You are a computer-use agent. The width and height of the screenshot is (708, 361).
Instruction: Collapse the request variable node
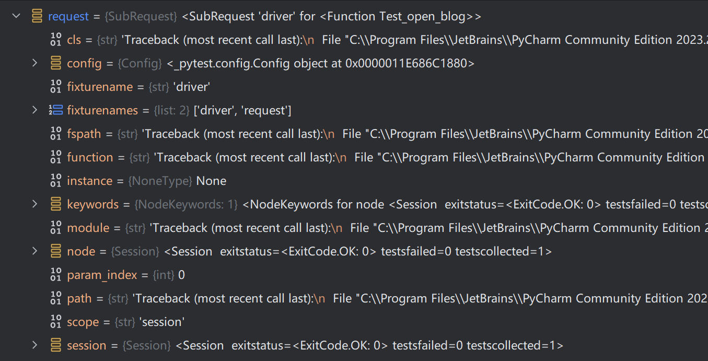(x=16, y=16)
